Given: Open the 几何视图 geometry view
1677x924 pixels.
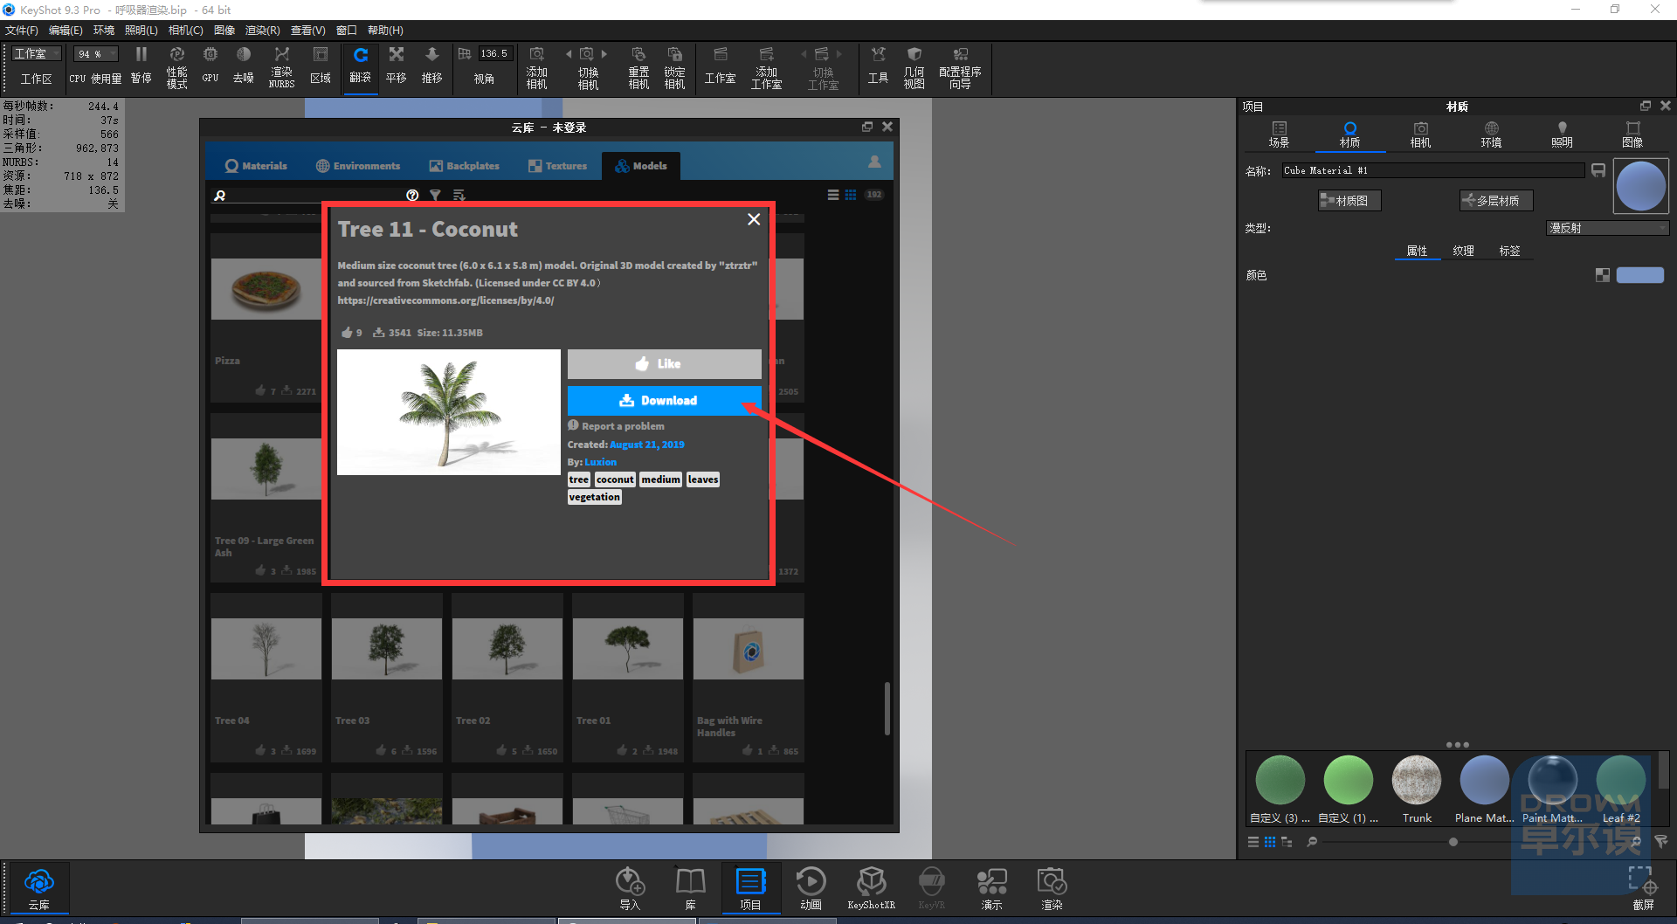Looking at the screenshot, I should (914, 66).
